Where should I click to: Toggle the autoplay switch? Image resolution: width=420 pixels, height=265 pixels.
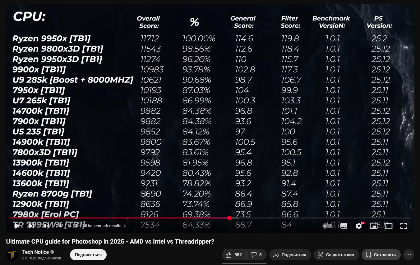327,226
